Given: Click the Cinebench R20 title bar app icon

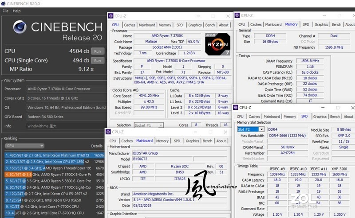Looking at the screenshot, I should 3,4.
